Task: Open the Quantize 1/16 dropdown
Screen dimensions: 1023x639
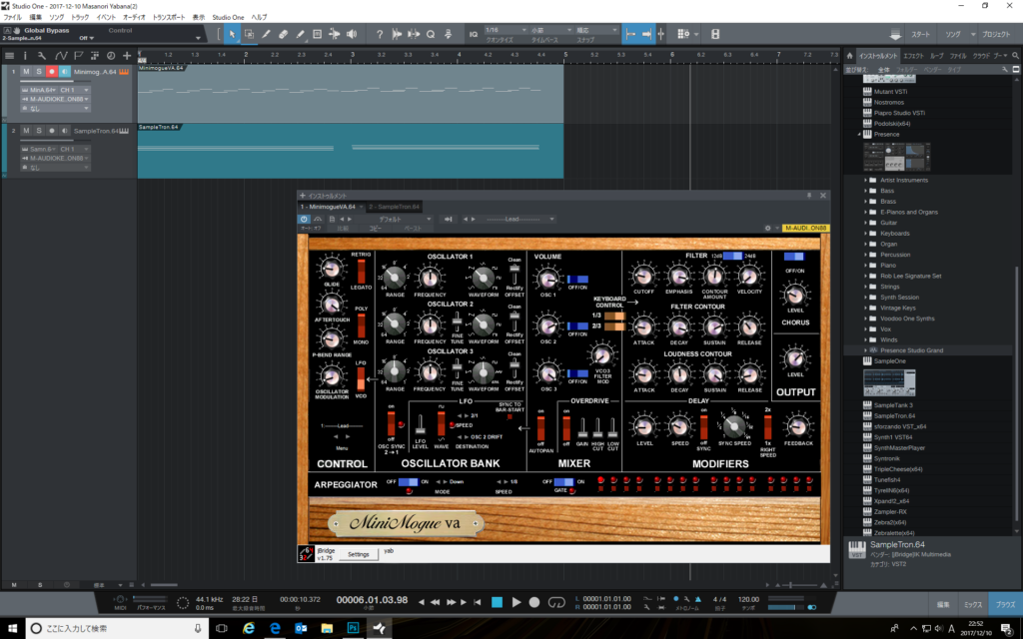Action: coord(503,30)
